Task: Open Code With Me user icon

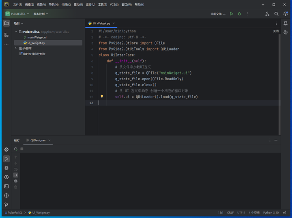Action: click(x=267, y=14)
